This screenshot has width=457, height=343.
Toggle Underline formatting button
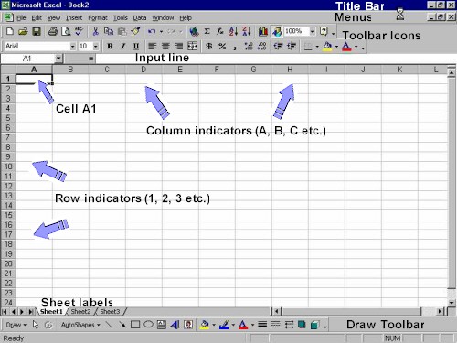click(x=136, y=47)
